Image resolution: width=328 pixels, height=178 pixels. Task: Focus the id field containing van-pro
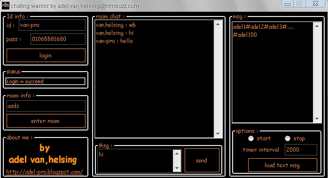pyautogui.click(x=52, y=25)
